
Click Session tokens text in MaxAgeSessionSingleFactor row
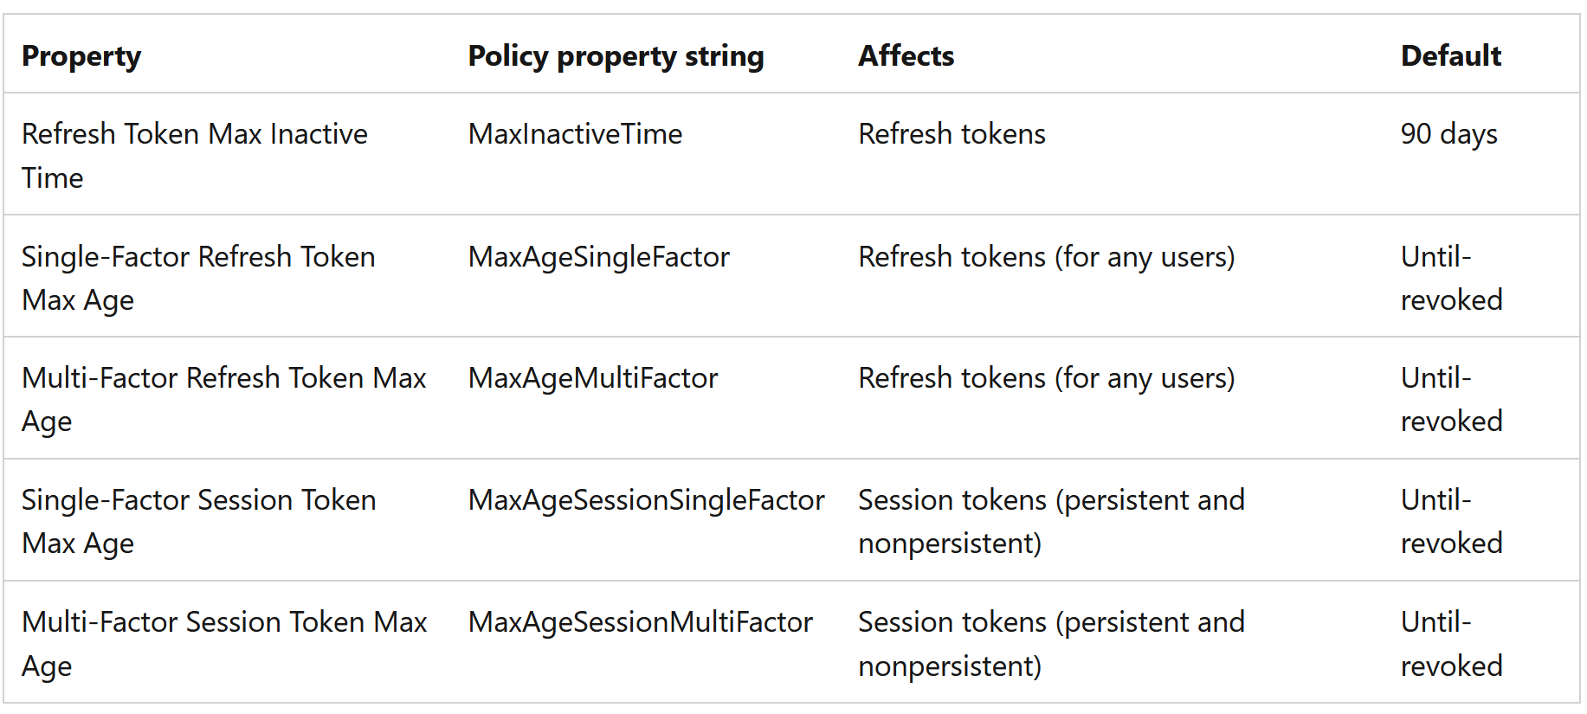(1051, 522)
